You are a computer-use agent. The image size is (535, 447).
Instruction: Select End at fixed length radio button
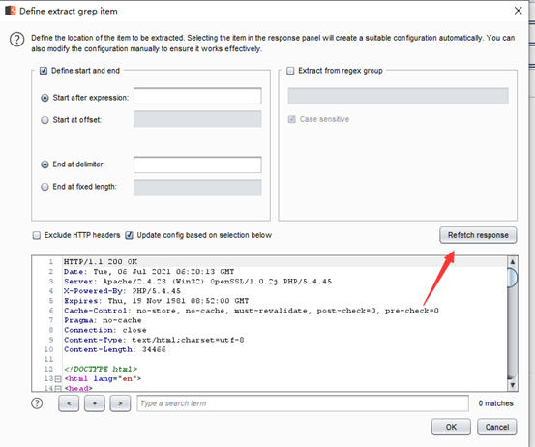(x=45, y=187)
